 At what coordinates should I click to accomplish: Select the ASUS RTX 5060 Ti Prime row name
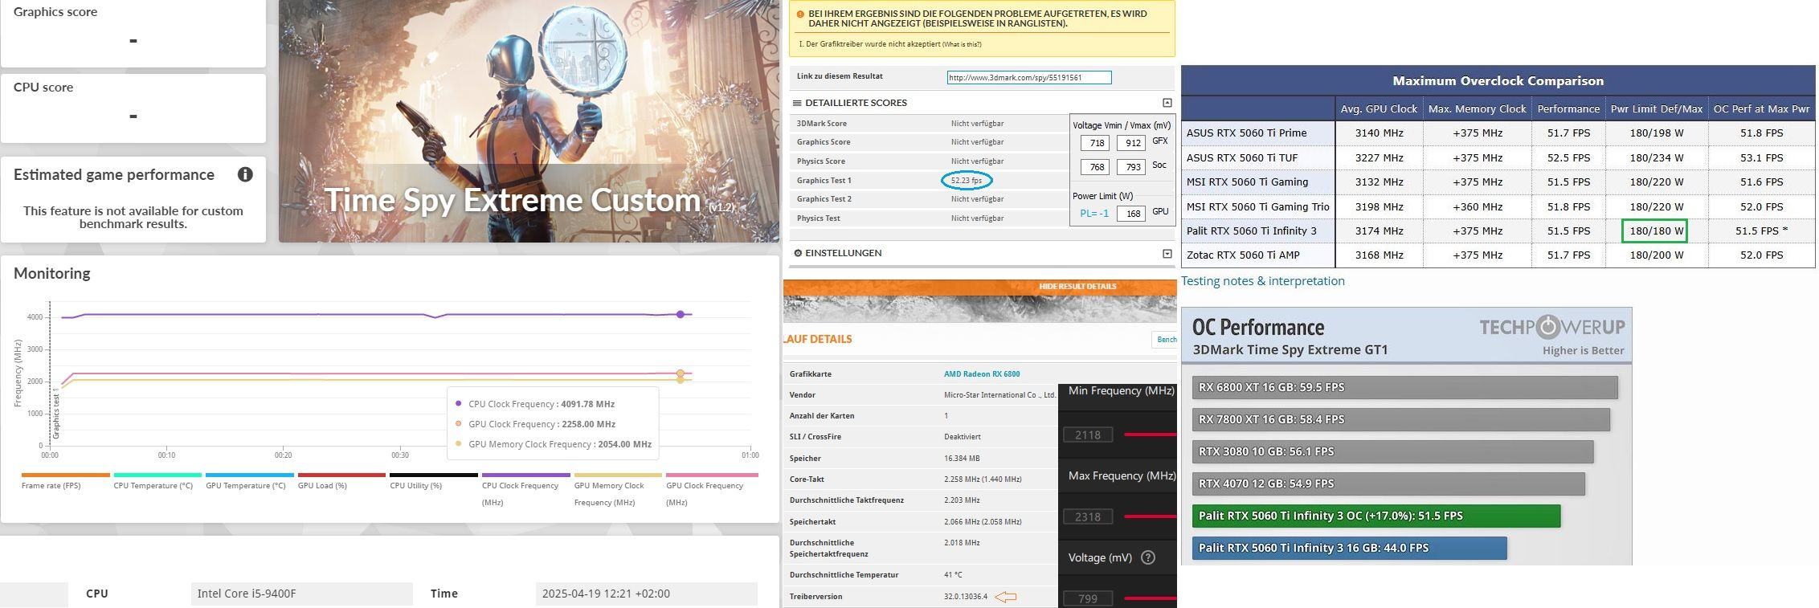coord(1246,133)
